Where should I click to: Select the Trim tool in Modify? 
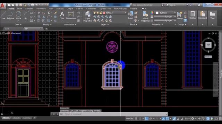tap(49, 13)
